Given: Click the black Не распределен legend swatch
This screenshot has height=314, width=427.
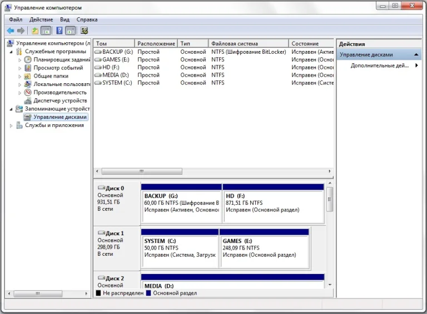Looking at the screenshot, I should coord(98,293).
